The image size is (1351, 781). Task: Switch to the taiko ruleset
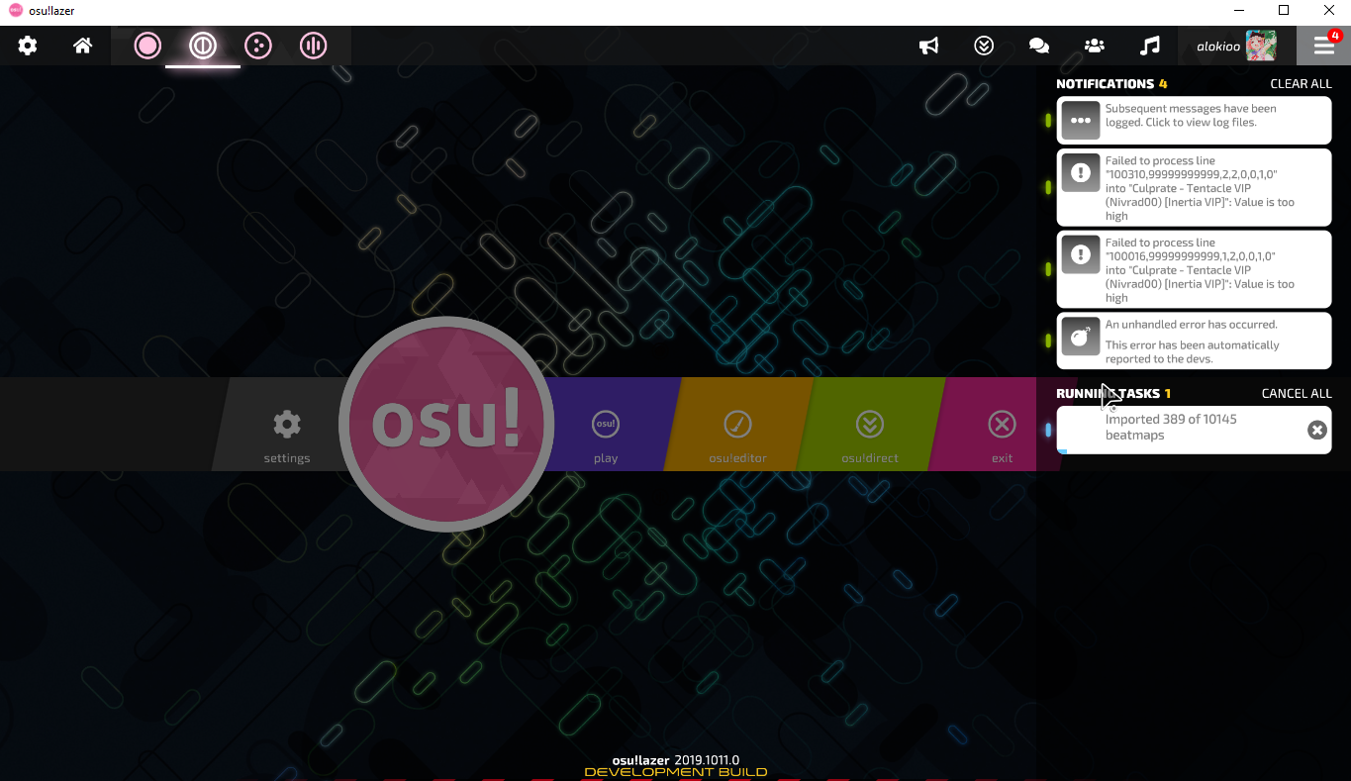(202, 45)
